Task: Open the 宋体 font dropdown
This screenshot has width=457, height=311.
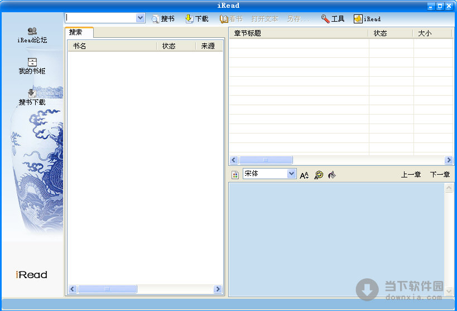Action: [291, 174]
